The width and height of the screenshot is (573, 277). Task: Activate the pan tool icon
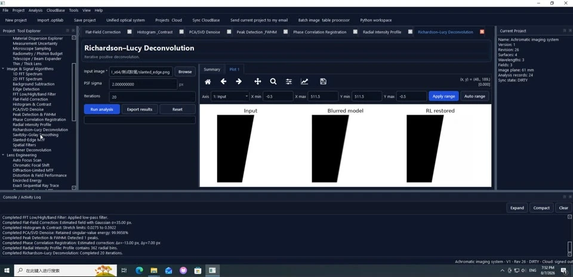pos(258,82)
